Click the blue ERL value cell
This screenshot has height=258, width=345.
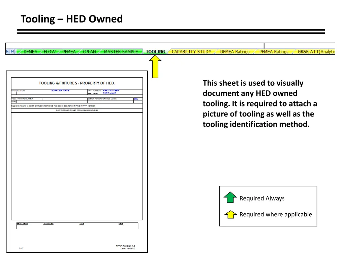(x=136, y=99)
